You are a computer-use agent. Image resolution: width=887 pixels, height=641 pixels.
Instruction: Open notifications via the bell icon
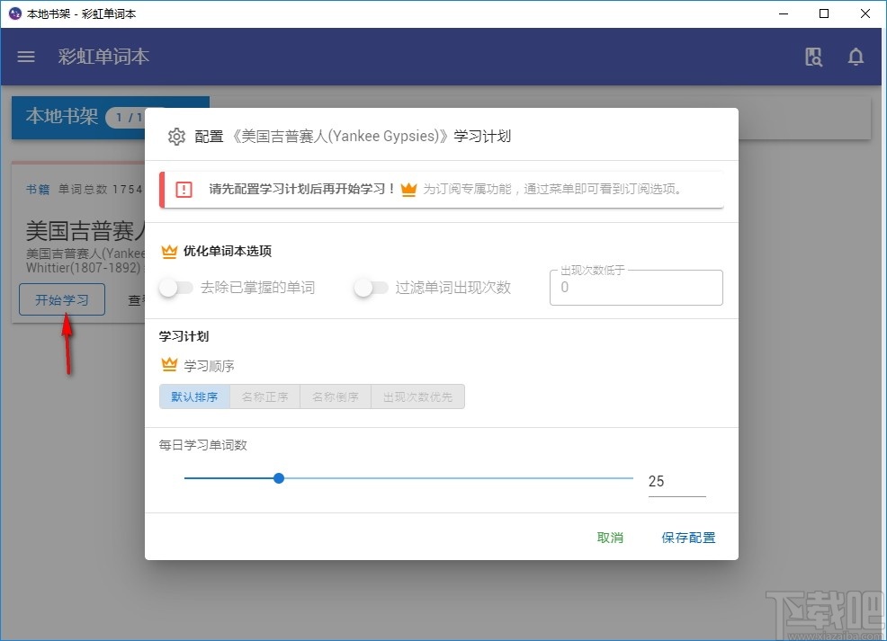point(856,57)
